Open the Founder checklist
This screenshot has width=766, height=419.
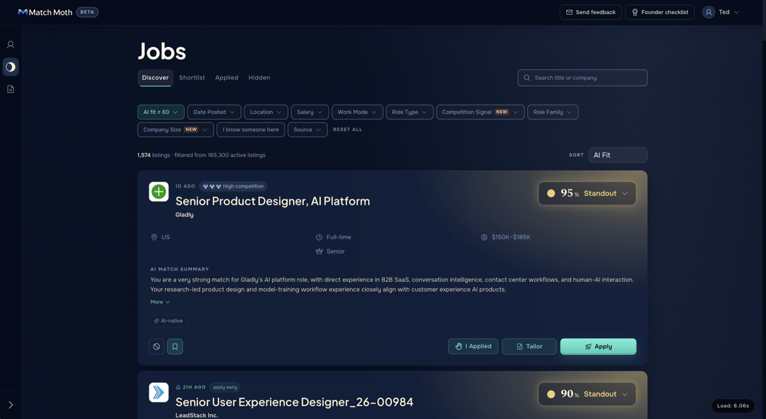coord(659,12)
